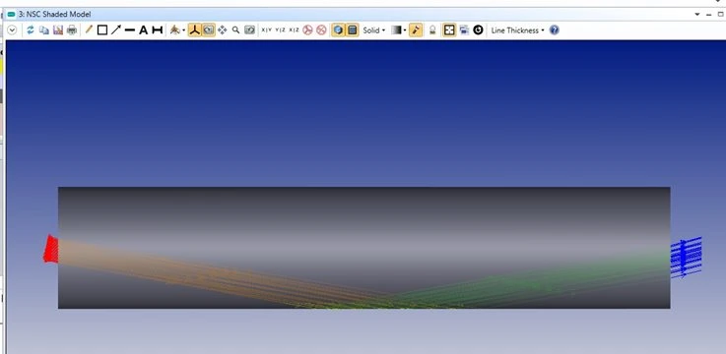Toggle the fit-to-window frame button
This screenshot has height=354, width=726.
[449, 30]
